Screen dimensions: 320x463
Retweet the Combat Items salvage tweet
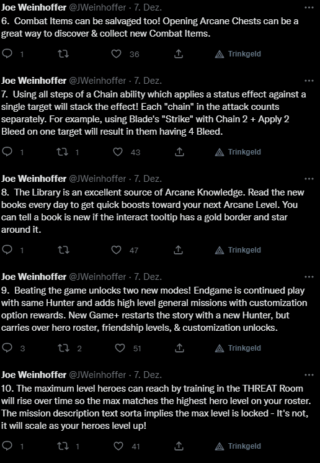(63, 54)
